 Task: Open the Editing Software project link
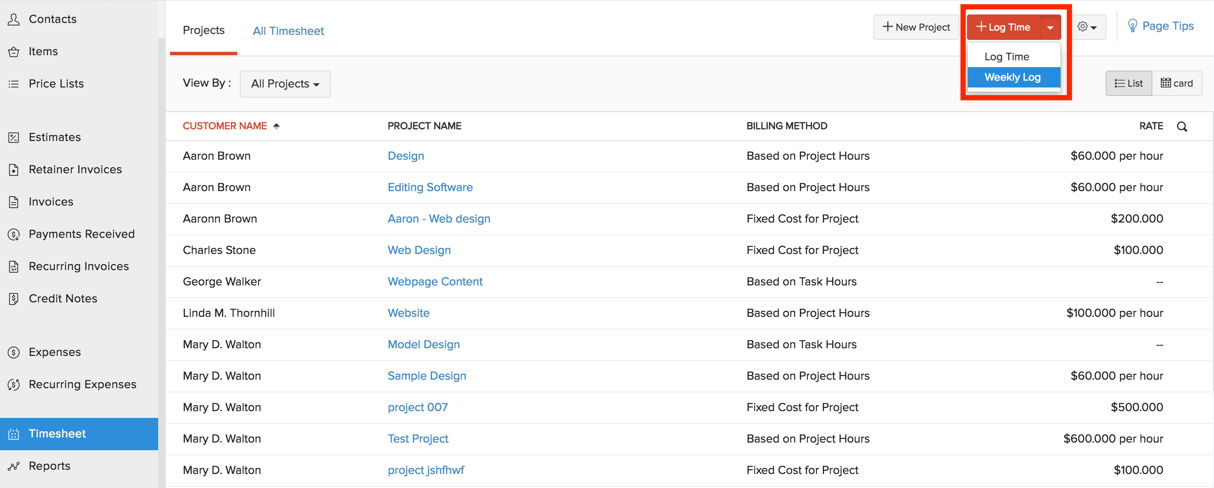[430, 187]
